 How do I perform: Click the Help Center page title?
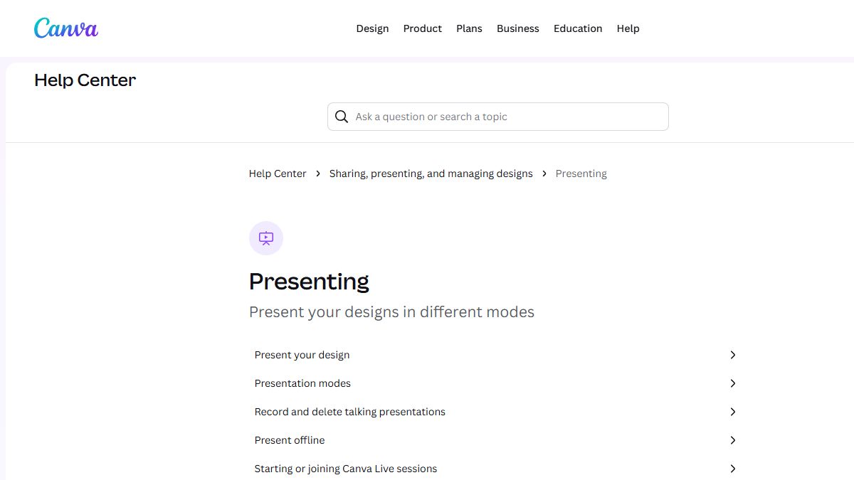(85, 80)
